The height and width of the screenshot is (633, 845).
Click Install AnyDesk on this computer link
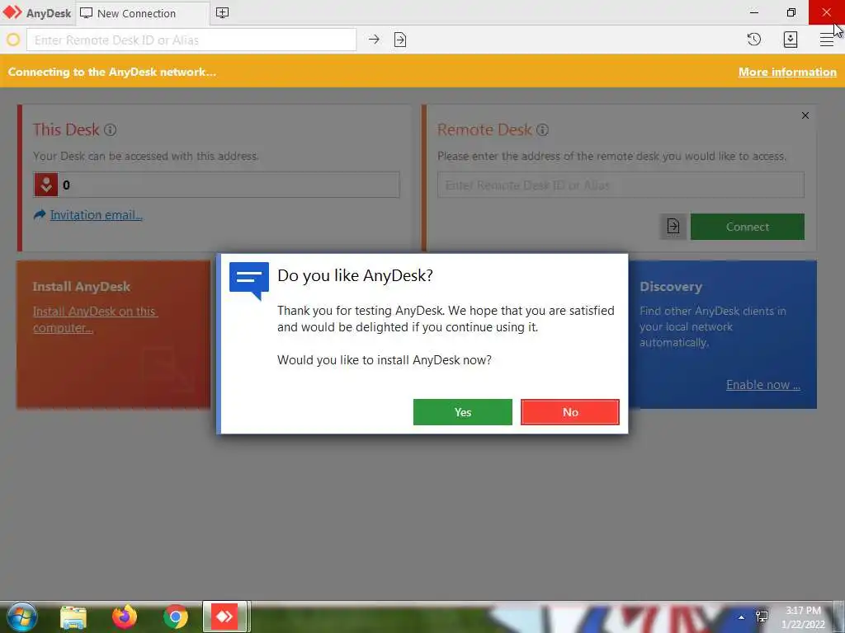95,320
